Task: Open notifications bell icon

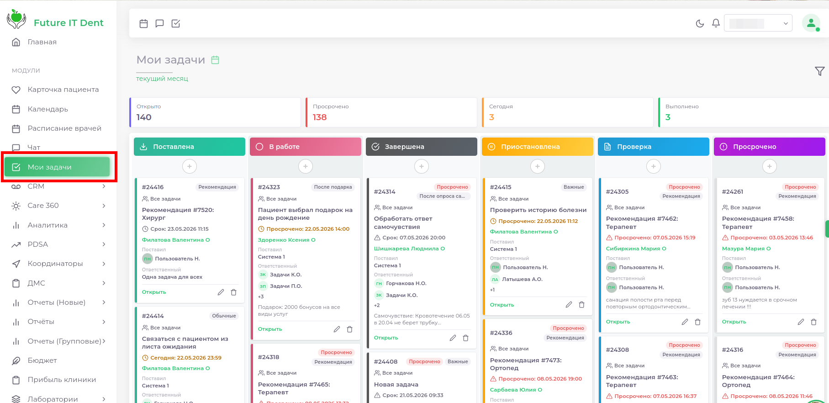Action: click(x=716, y=23)
